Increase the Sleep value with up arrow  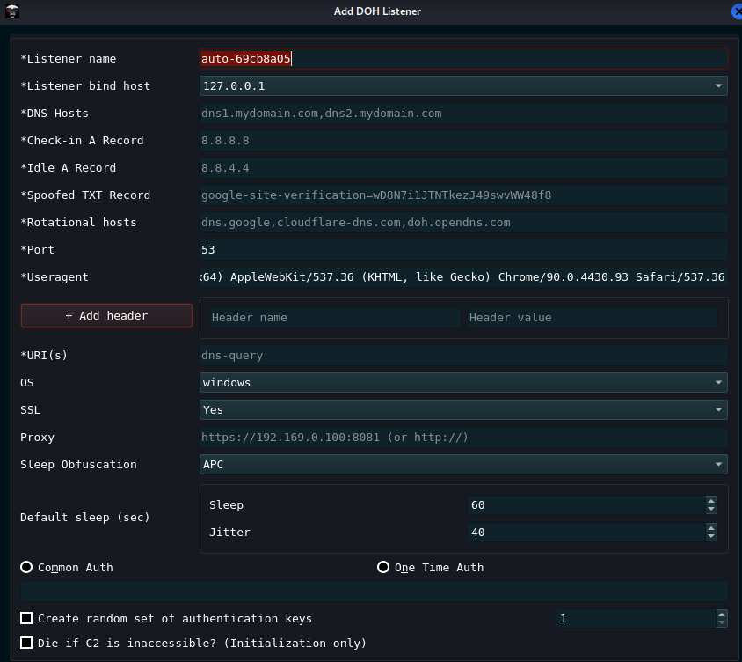(x=711, y=501)
